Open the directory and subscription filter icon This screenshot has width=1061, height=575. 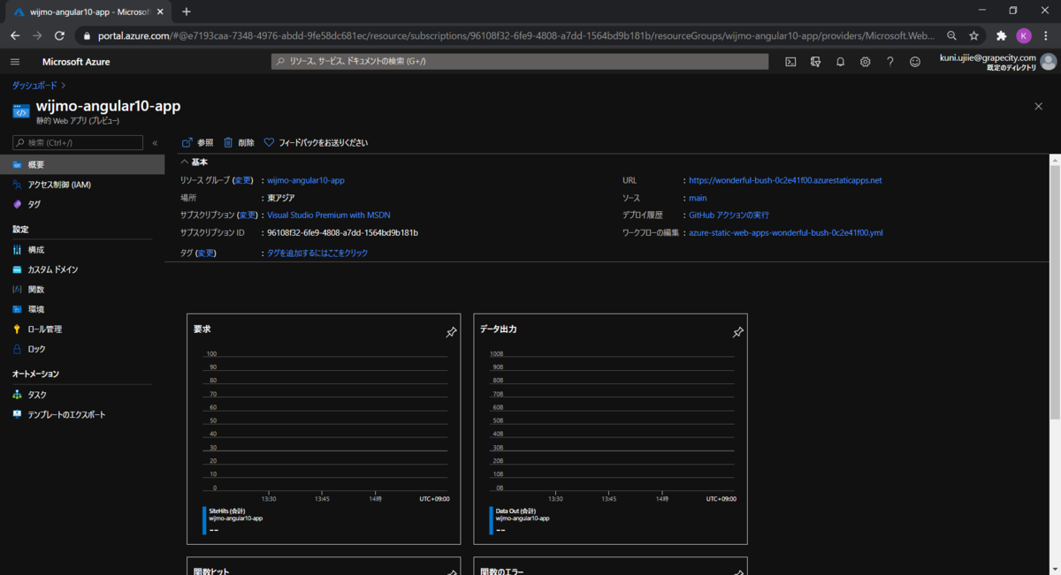click(815, 62)
